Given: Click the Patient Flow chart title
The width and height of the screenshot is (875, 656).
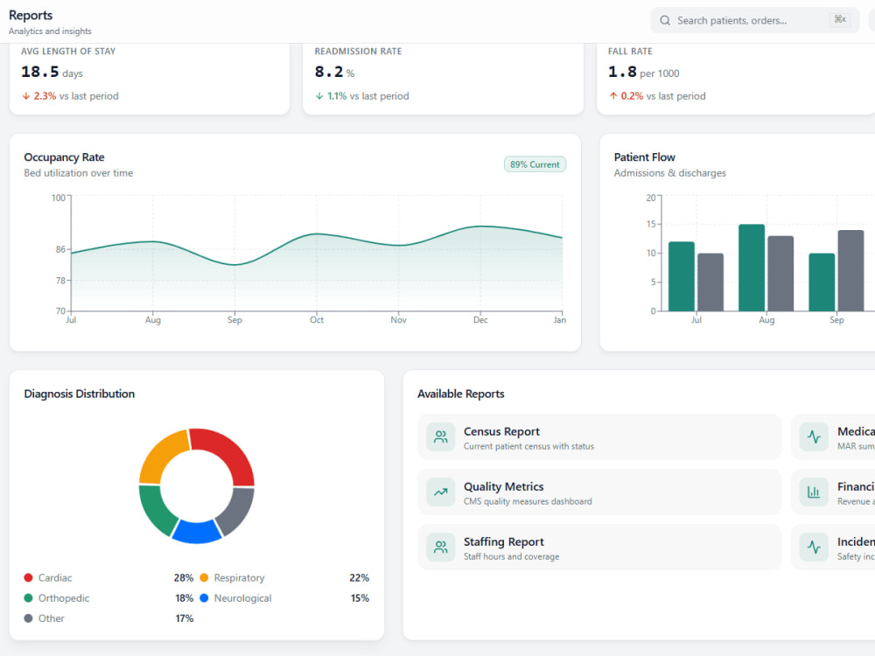Looking at the screenshot, I should tap(645, 157).
